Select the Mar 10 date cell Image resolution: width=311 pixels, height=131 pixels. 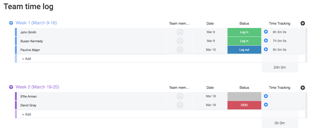[x=211, y=50]
